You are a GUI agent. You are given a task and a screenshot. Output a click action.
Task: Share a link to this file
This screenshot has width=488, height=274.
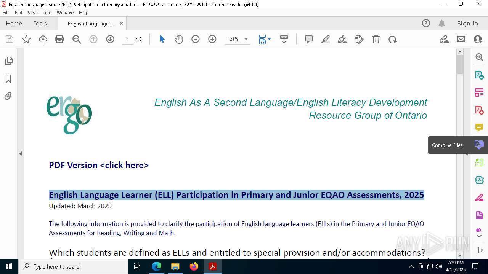tap(444, 39)
